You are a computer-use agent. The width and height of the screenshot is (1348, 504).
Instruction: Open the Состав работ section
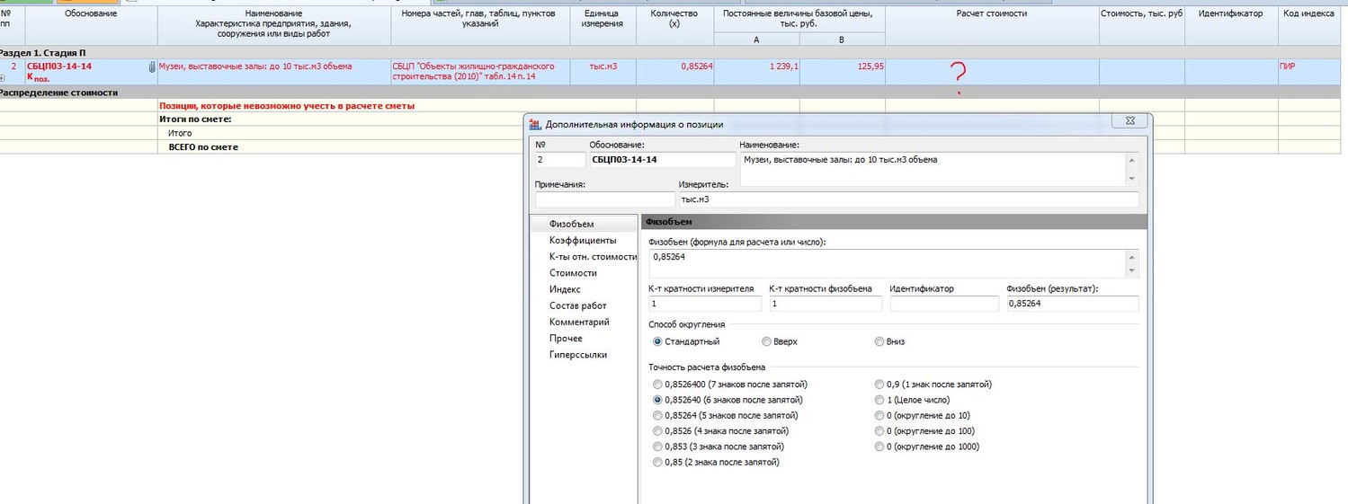[x=577, y=305]
